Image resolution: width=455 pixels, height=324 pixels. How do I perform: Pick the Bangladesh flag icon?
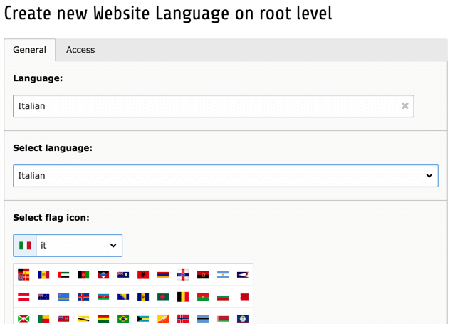[163, 297]
